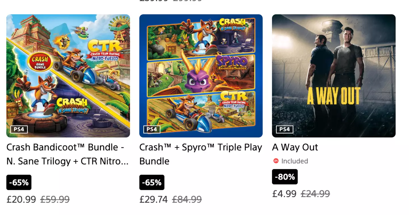409x215 pixels.
Task: Click the Included label under A Way Out
Action: click(x=295, y=161)
